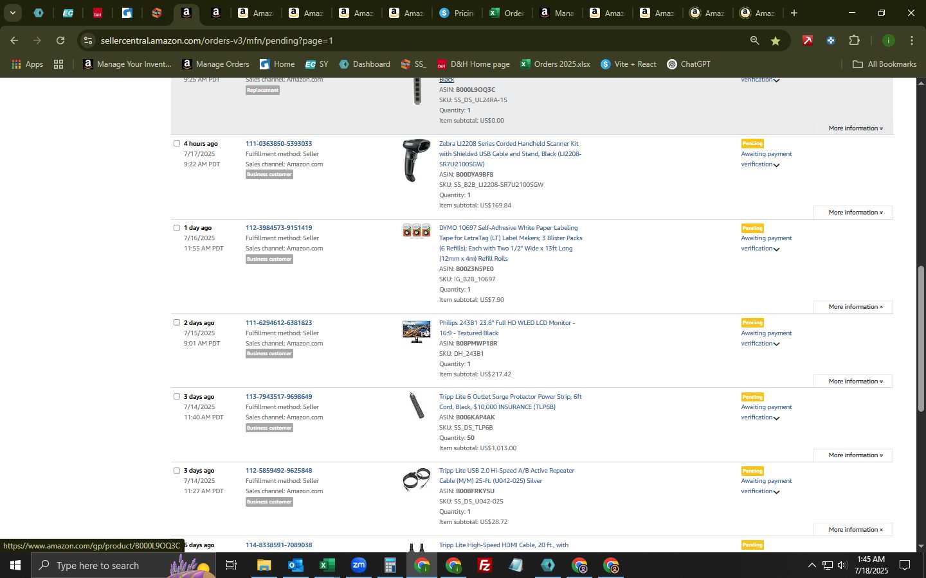
Task: Open the tab groups grid bookmark icon
Action: coord(59,64)
